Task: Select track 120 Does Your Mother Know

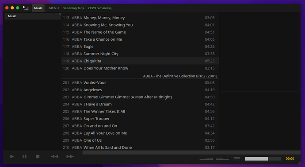Action: pyautogui.click(x=140, y=68)
